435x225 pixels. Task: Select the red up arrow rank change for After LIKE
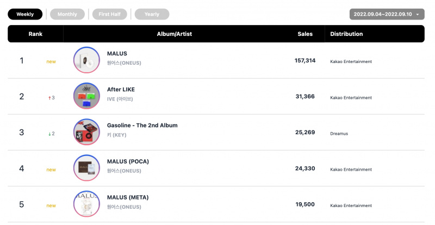[x=51, y=98]
